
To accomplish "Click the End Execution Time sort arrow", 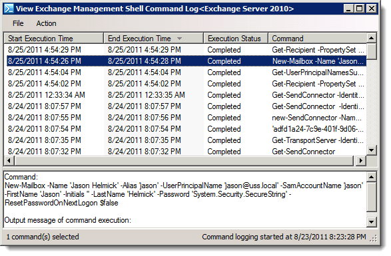I will point(179,39).
